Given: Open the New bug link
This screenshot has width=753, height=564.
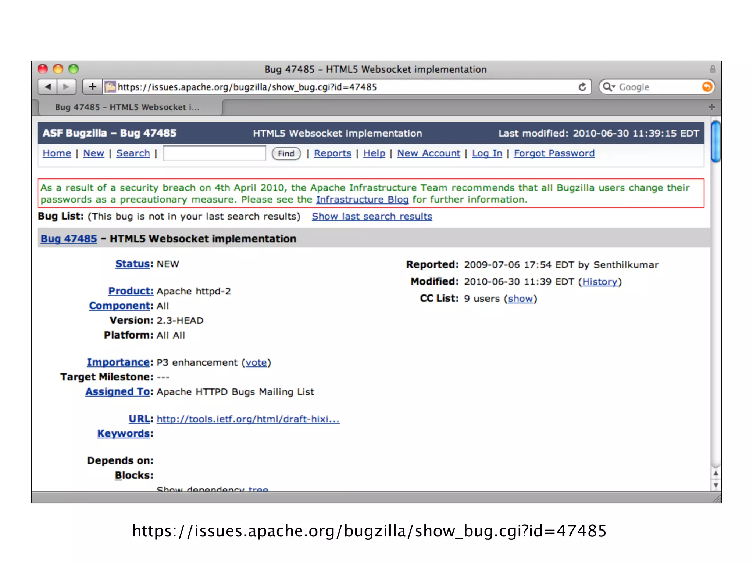Looking at the screenshot, I should 93,153.
